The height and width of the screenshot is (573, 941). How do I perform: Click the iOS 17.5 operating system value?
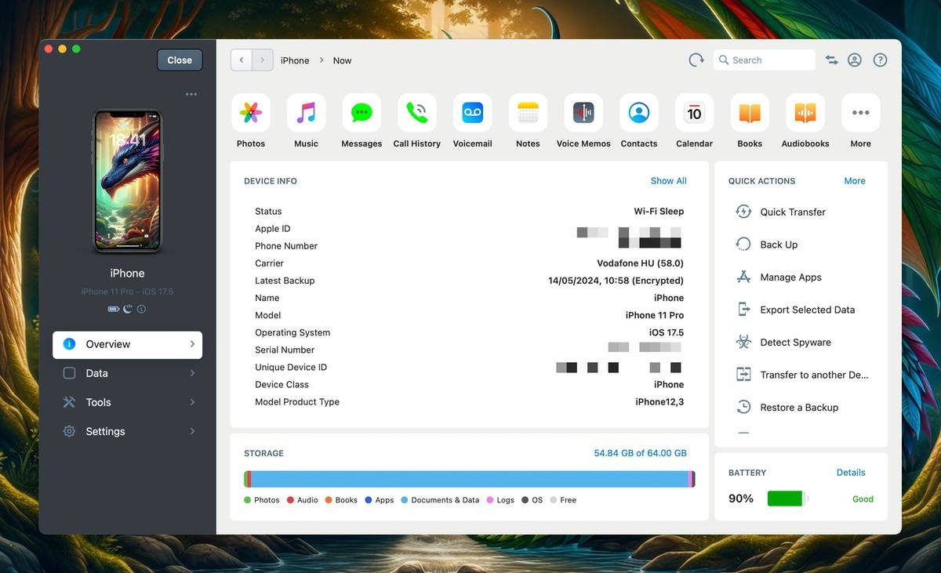pyautogui.click(x=667, y=332)
